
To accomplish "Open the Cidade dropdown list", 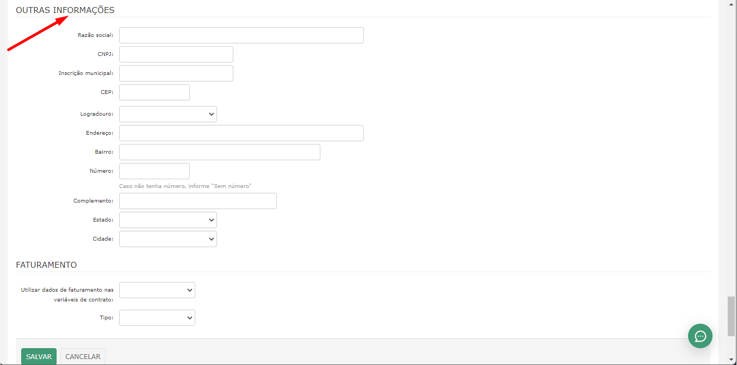I will click(168, 239).
